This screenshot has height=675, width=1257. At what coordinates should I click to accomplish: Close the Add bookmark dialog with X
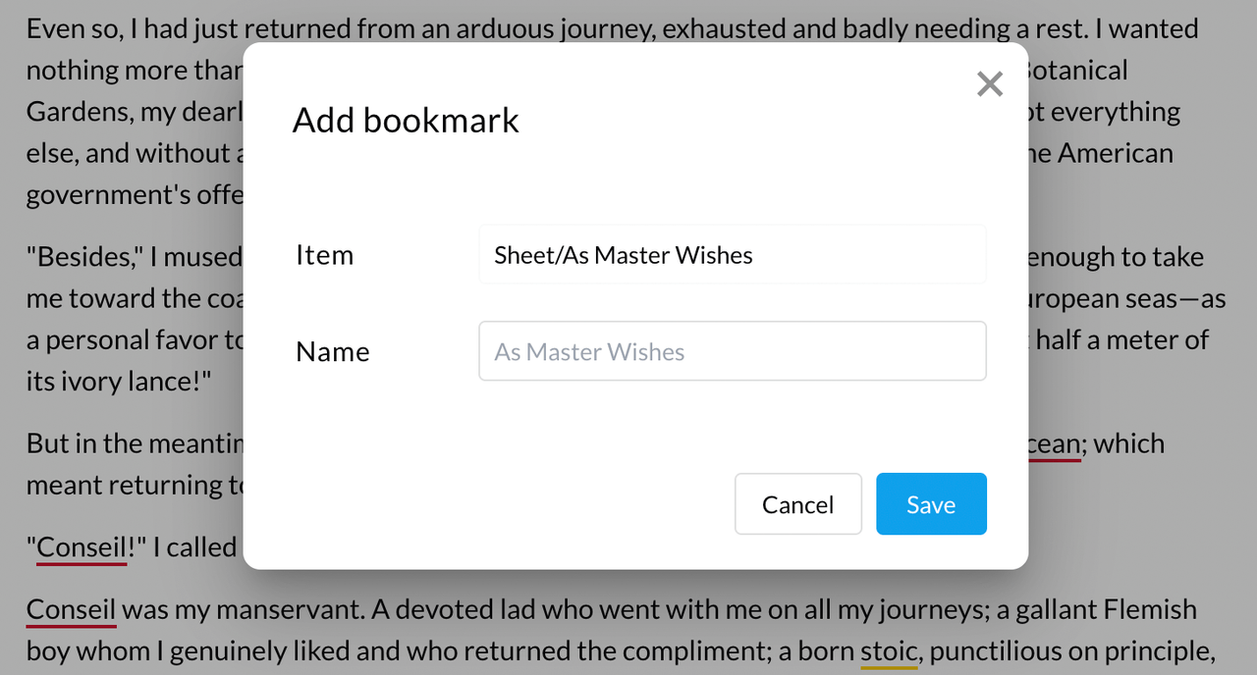pos(990,84)
